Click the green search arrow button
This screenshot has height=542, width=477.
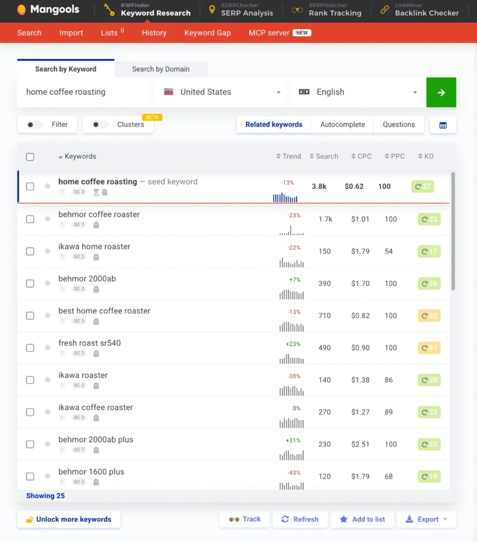click(441, 92)
